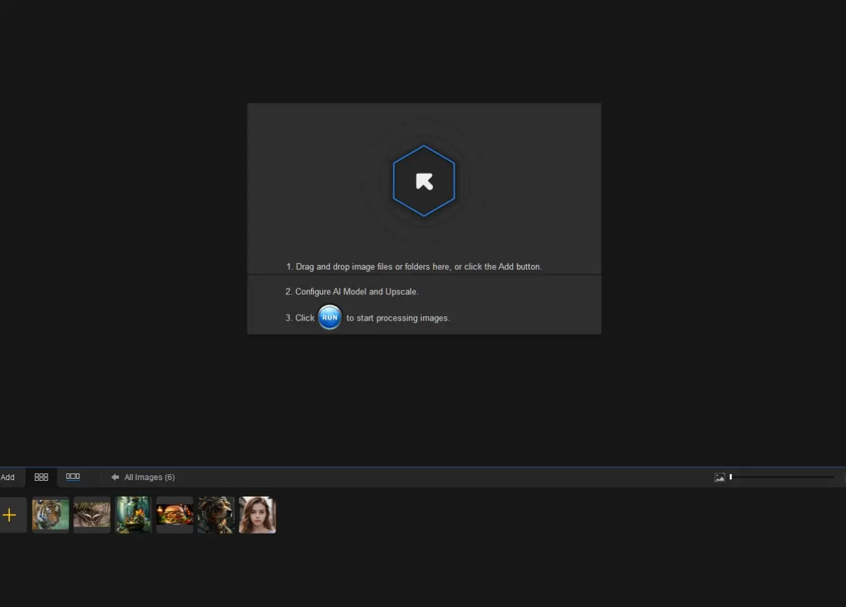846x607 pixels.
Task: Click the back arrow beside All Images
Action: [x=115, y=477]
